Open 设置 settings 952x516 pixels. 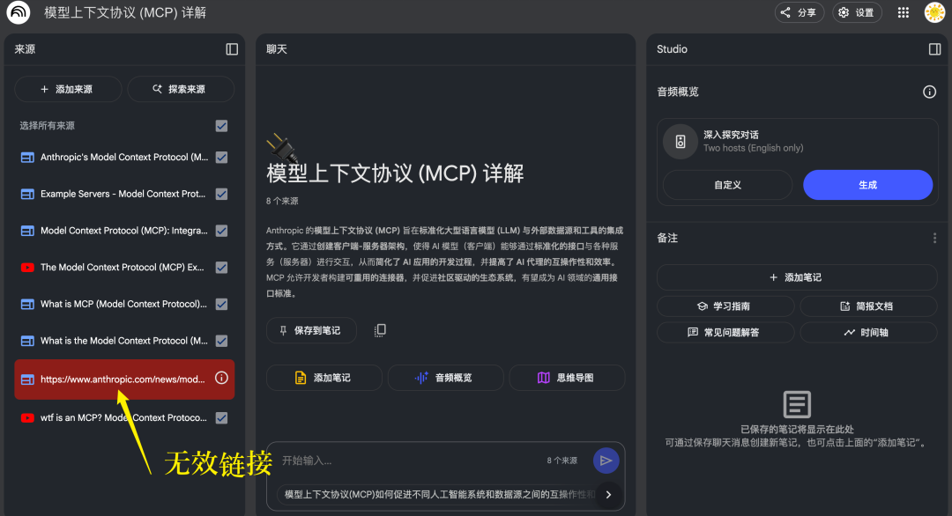point(857,12)
